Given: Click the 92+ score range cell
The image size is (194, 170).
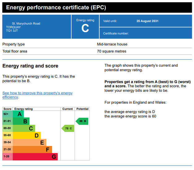Looking at the screenshot, I should (x=7, y=114).
